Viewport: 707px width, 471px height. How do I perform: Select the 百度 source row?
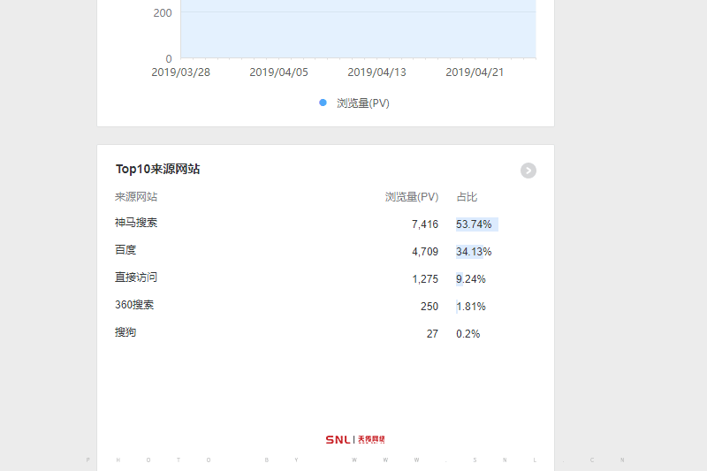(125, 251)
